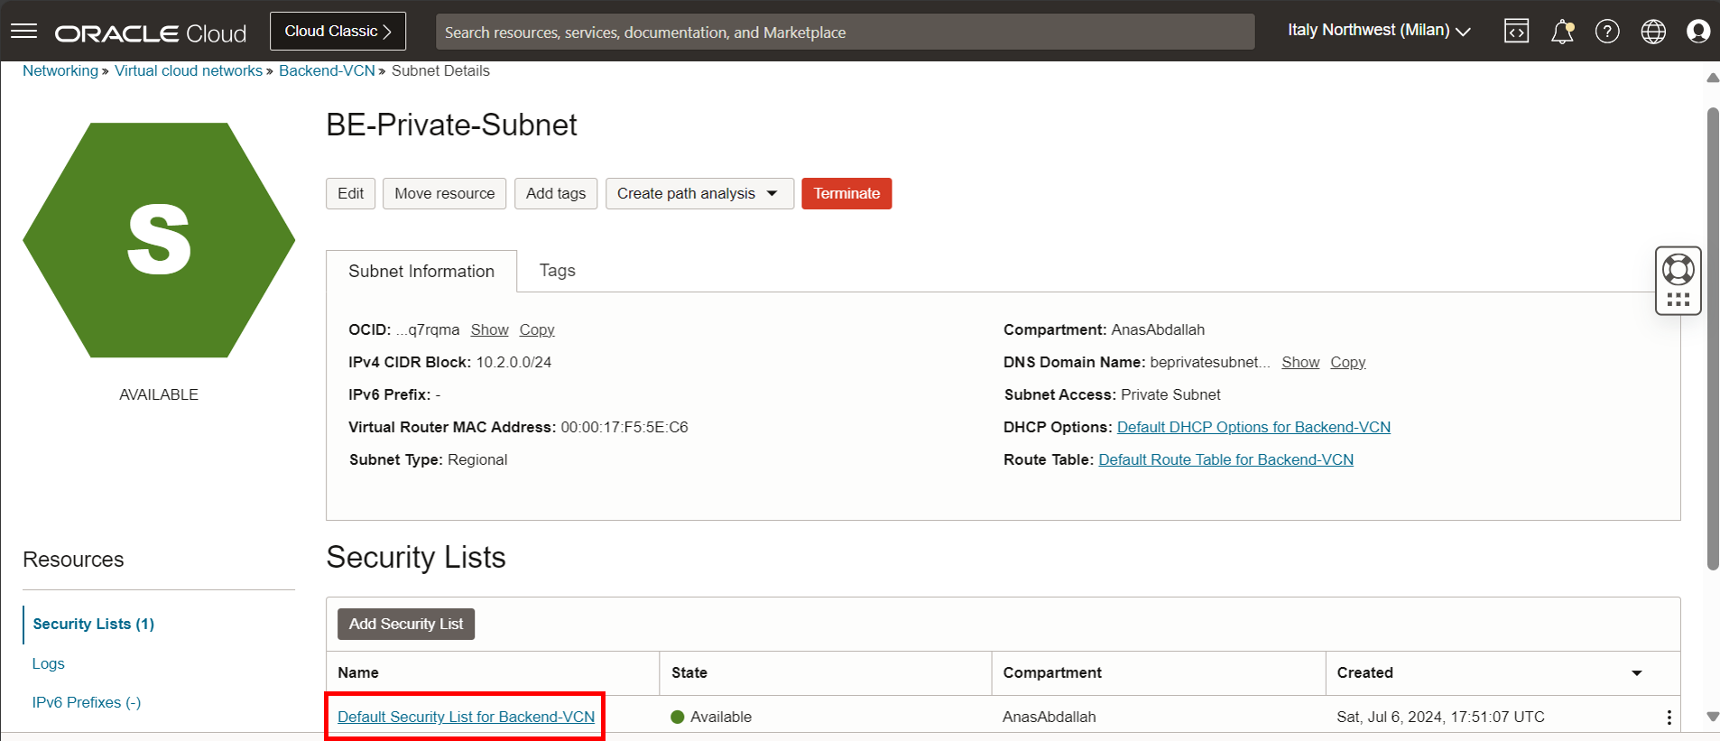1720x741 pixels.
Task: Select Security Lists (1) in Resources
Action: (94, 624)
